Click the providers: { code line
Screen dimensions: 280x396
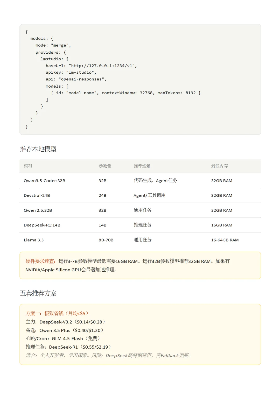(x=51, y=52)
